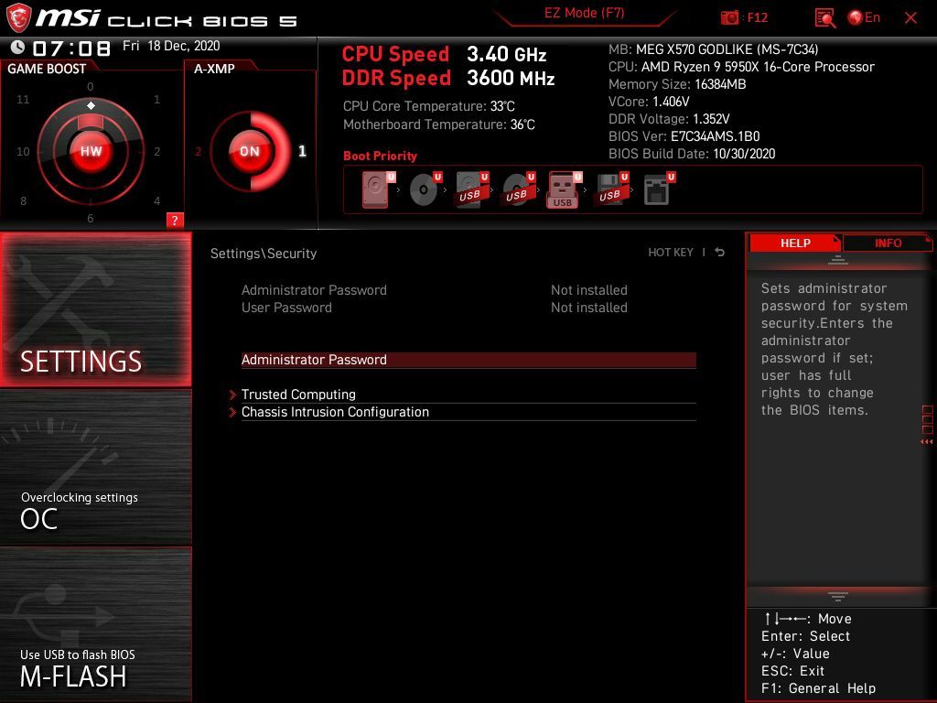Viewport: 937px width, 703px height.
Task: Click the 07:08 clock time
Action: (x=71, y=48)
